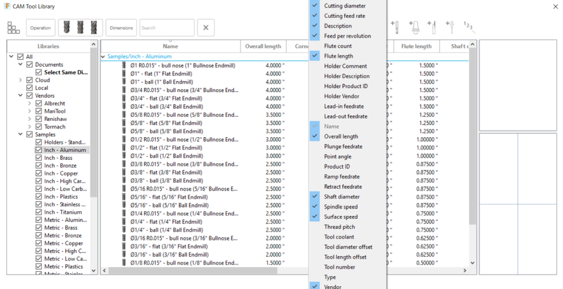Add a new probe tool

point(450,27)
